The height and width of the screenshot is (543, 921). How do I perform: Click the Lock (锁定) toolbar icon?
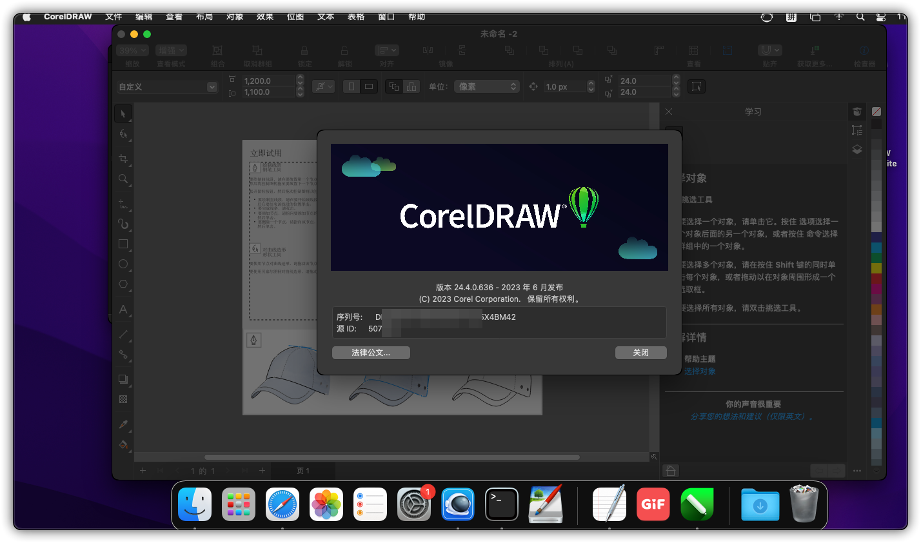point(304,50)
